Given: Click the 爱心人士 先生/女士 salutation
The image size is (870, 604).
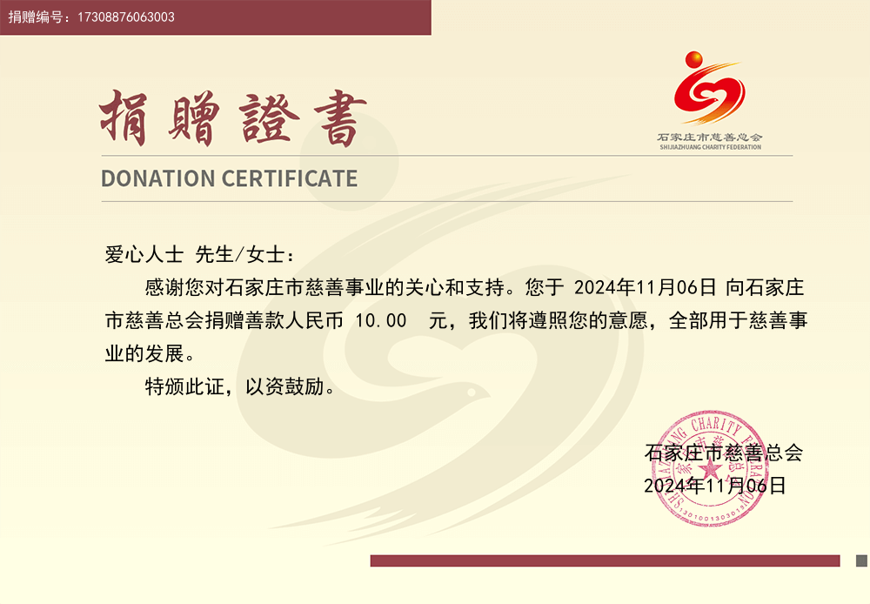Looking at the screenshot, I should 199,254.
